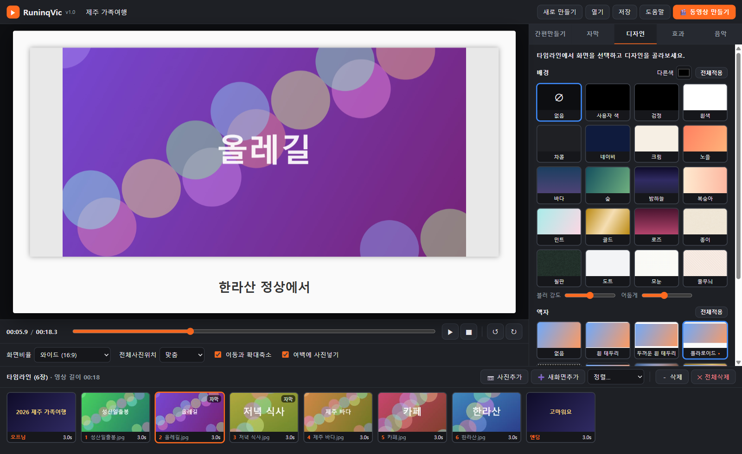Select the 네이비 background swatch

(608, 144)
